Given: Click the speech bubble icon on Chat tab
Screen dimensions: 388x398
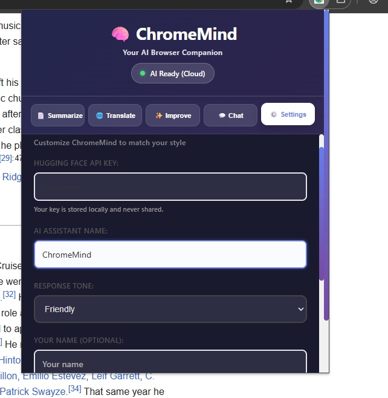Looking at the screenshot, I should click(222, 116).
